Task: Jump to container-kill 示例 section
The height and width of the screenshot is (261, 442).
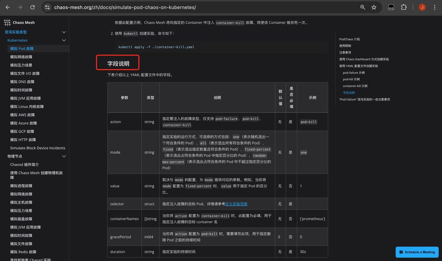Action: click(355, 86)
